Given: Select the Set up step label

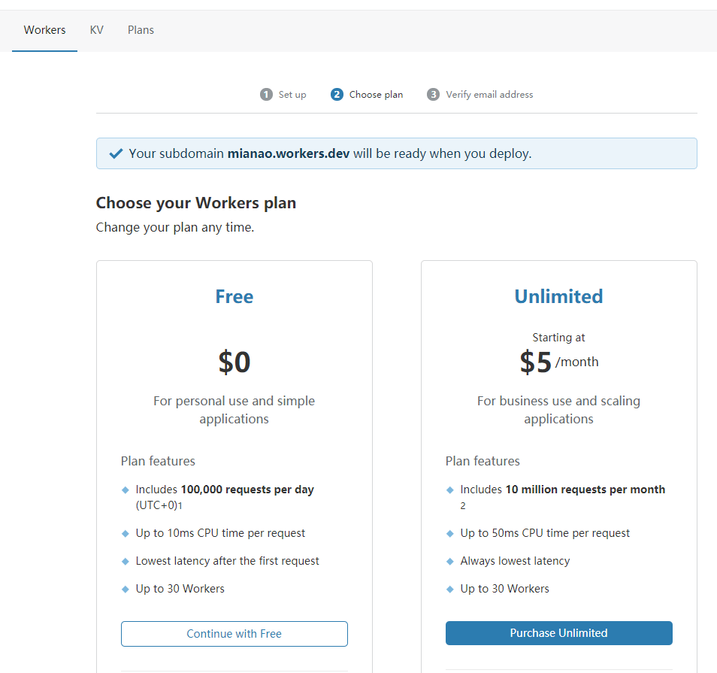Looking at the screenshot, I should [292, 94].
